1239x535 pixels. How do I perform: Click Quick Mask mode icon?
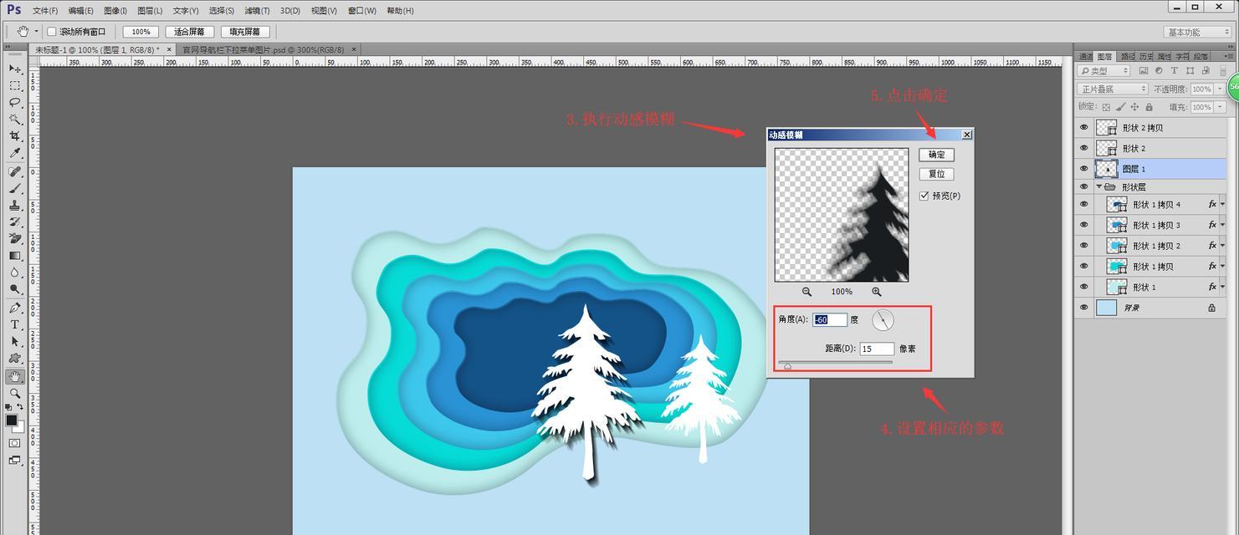[x=14, y=443]
